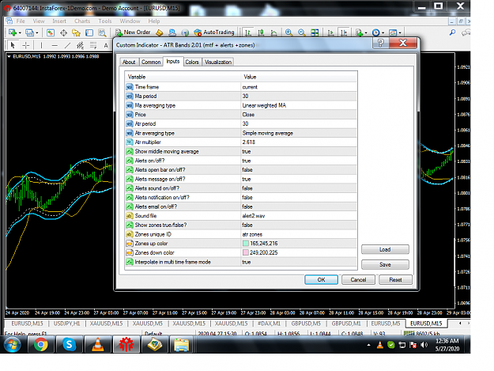
Task: Open the Indicators list dropdown icon
Action: 359,32
